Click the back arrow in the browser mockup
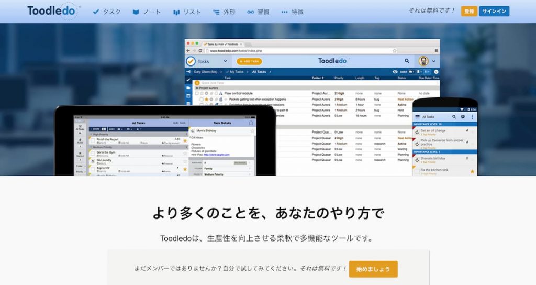Image resolution: width=536 pixels, height=285 pixels. [188, 51]
